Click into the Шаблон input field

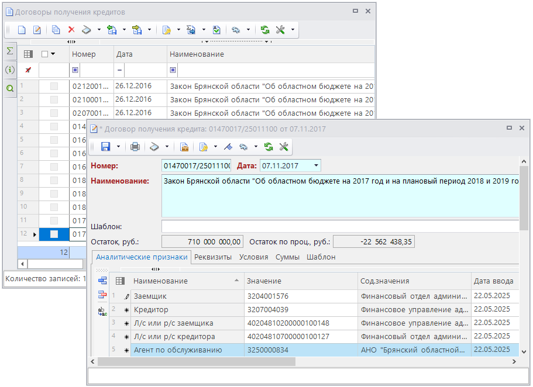coord(340,226)
